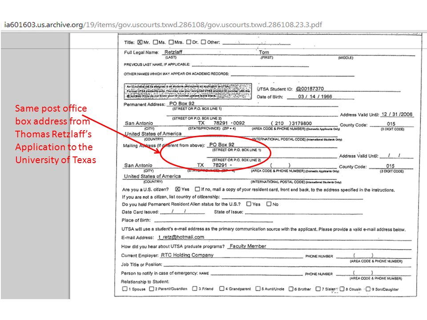Check Permanent Resident Alien No box

(269, 204)
